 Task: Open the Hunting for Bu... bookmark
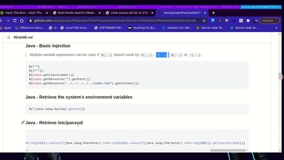point(142,28)
